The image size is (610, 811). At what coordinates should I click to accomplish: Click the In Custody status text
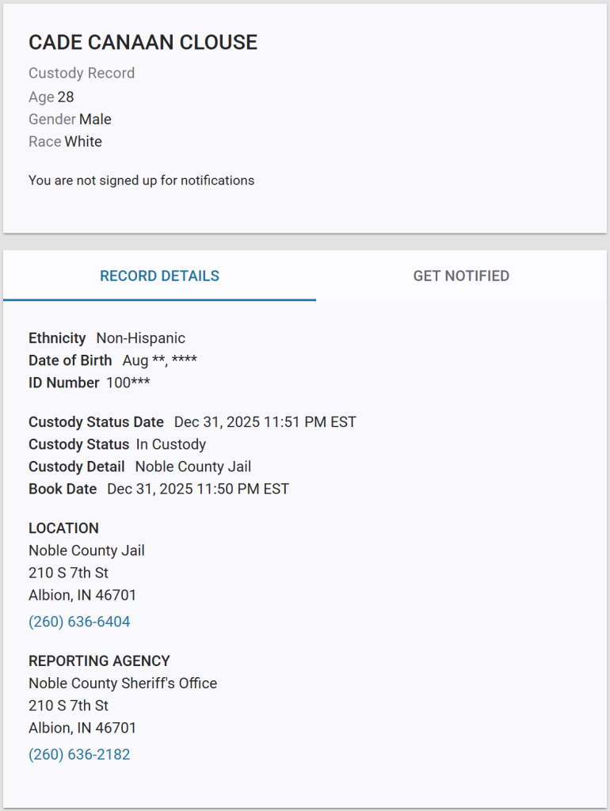[x=170, y=444]
